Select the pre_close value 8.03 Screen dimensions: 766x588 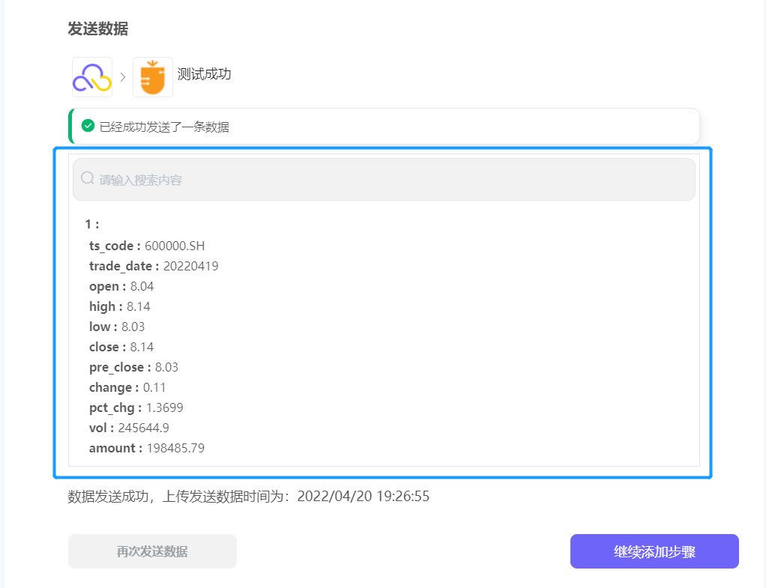pyautogui.click(x=166, y=367)
